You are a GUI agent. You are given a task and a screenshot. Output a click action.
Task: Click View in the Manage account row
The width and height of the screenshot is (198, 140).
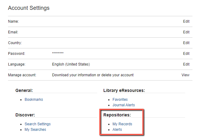click(x=185, y=75)
